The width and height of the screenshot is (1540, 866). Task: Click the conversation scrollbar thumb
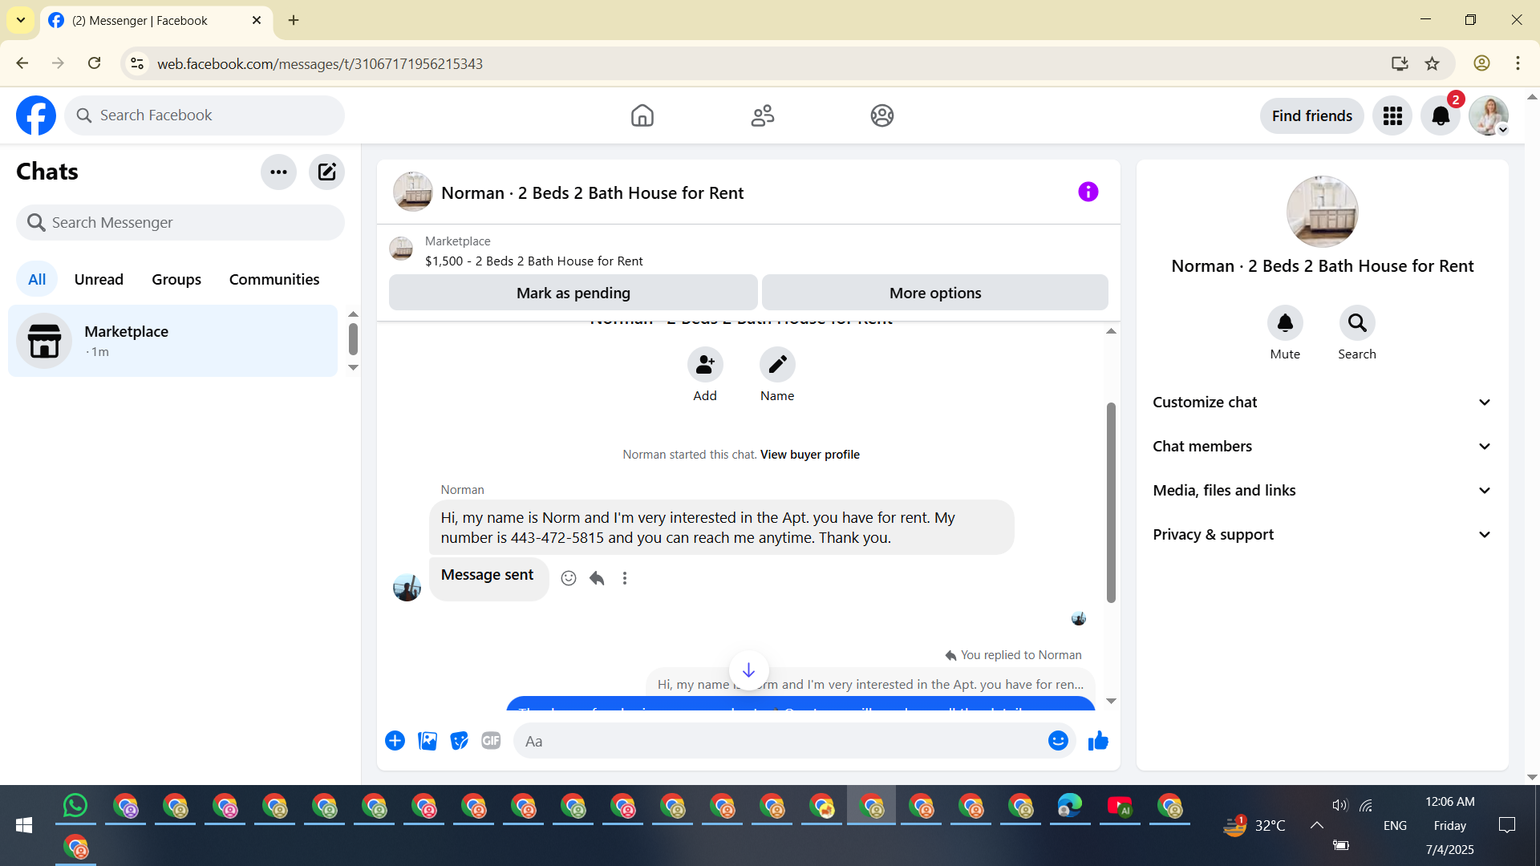(1111, 502)
